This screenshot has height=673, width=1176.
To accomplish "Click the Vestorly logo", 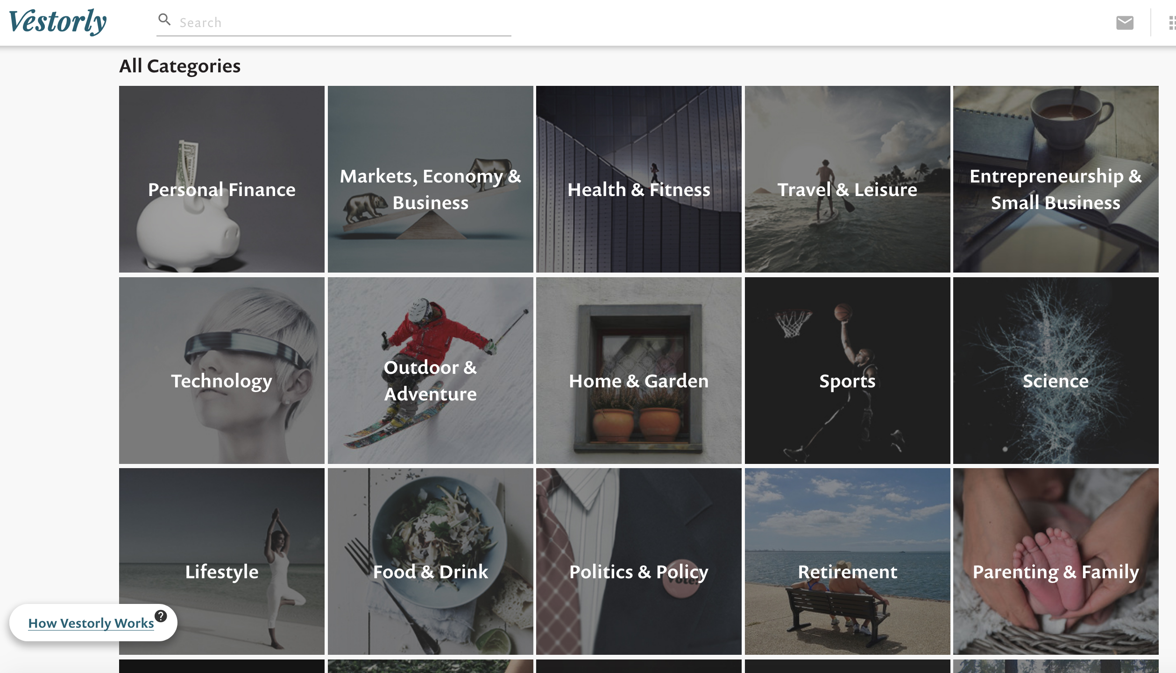I will click(57, 21).
